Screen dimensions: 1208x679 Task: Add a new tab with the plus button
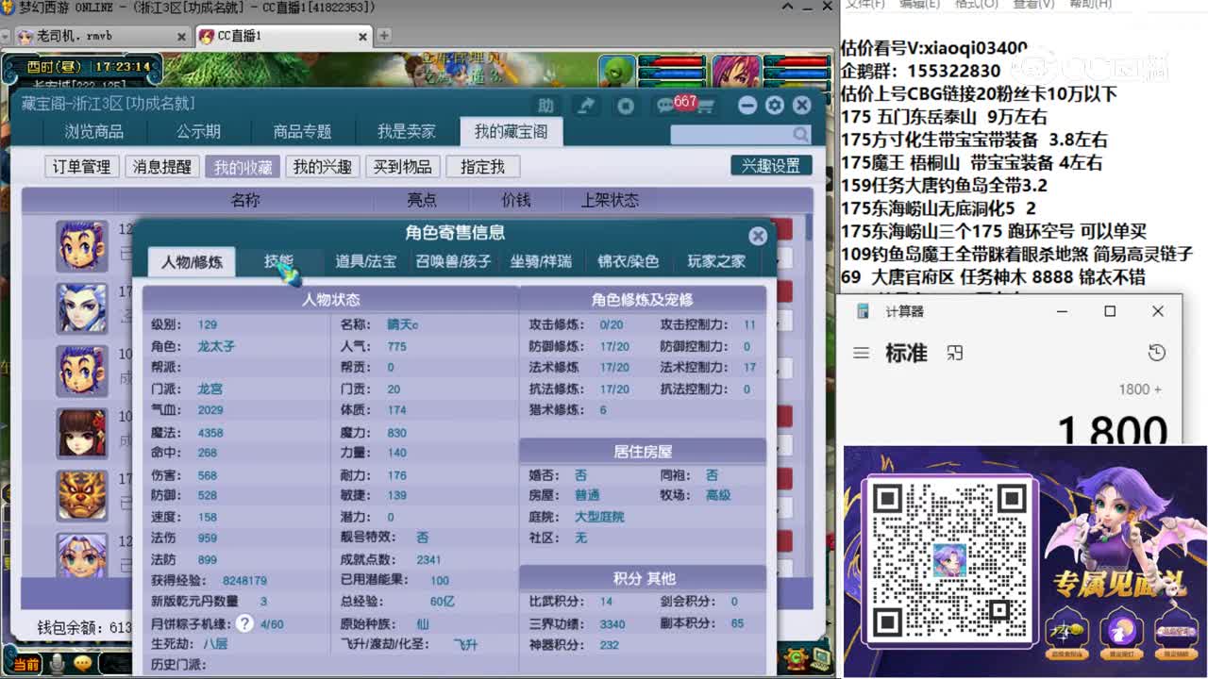point(384,36)
